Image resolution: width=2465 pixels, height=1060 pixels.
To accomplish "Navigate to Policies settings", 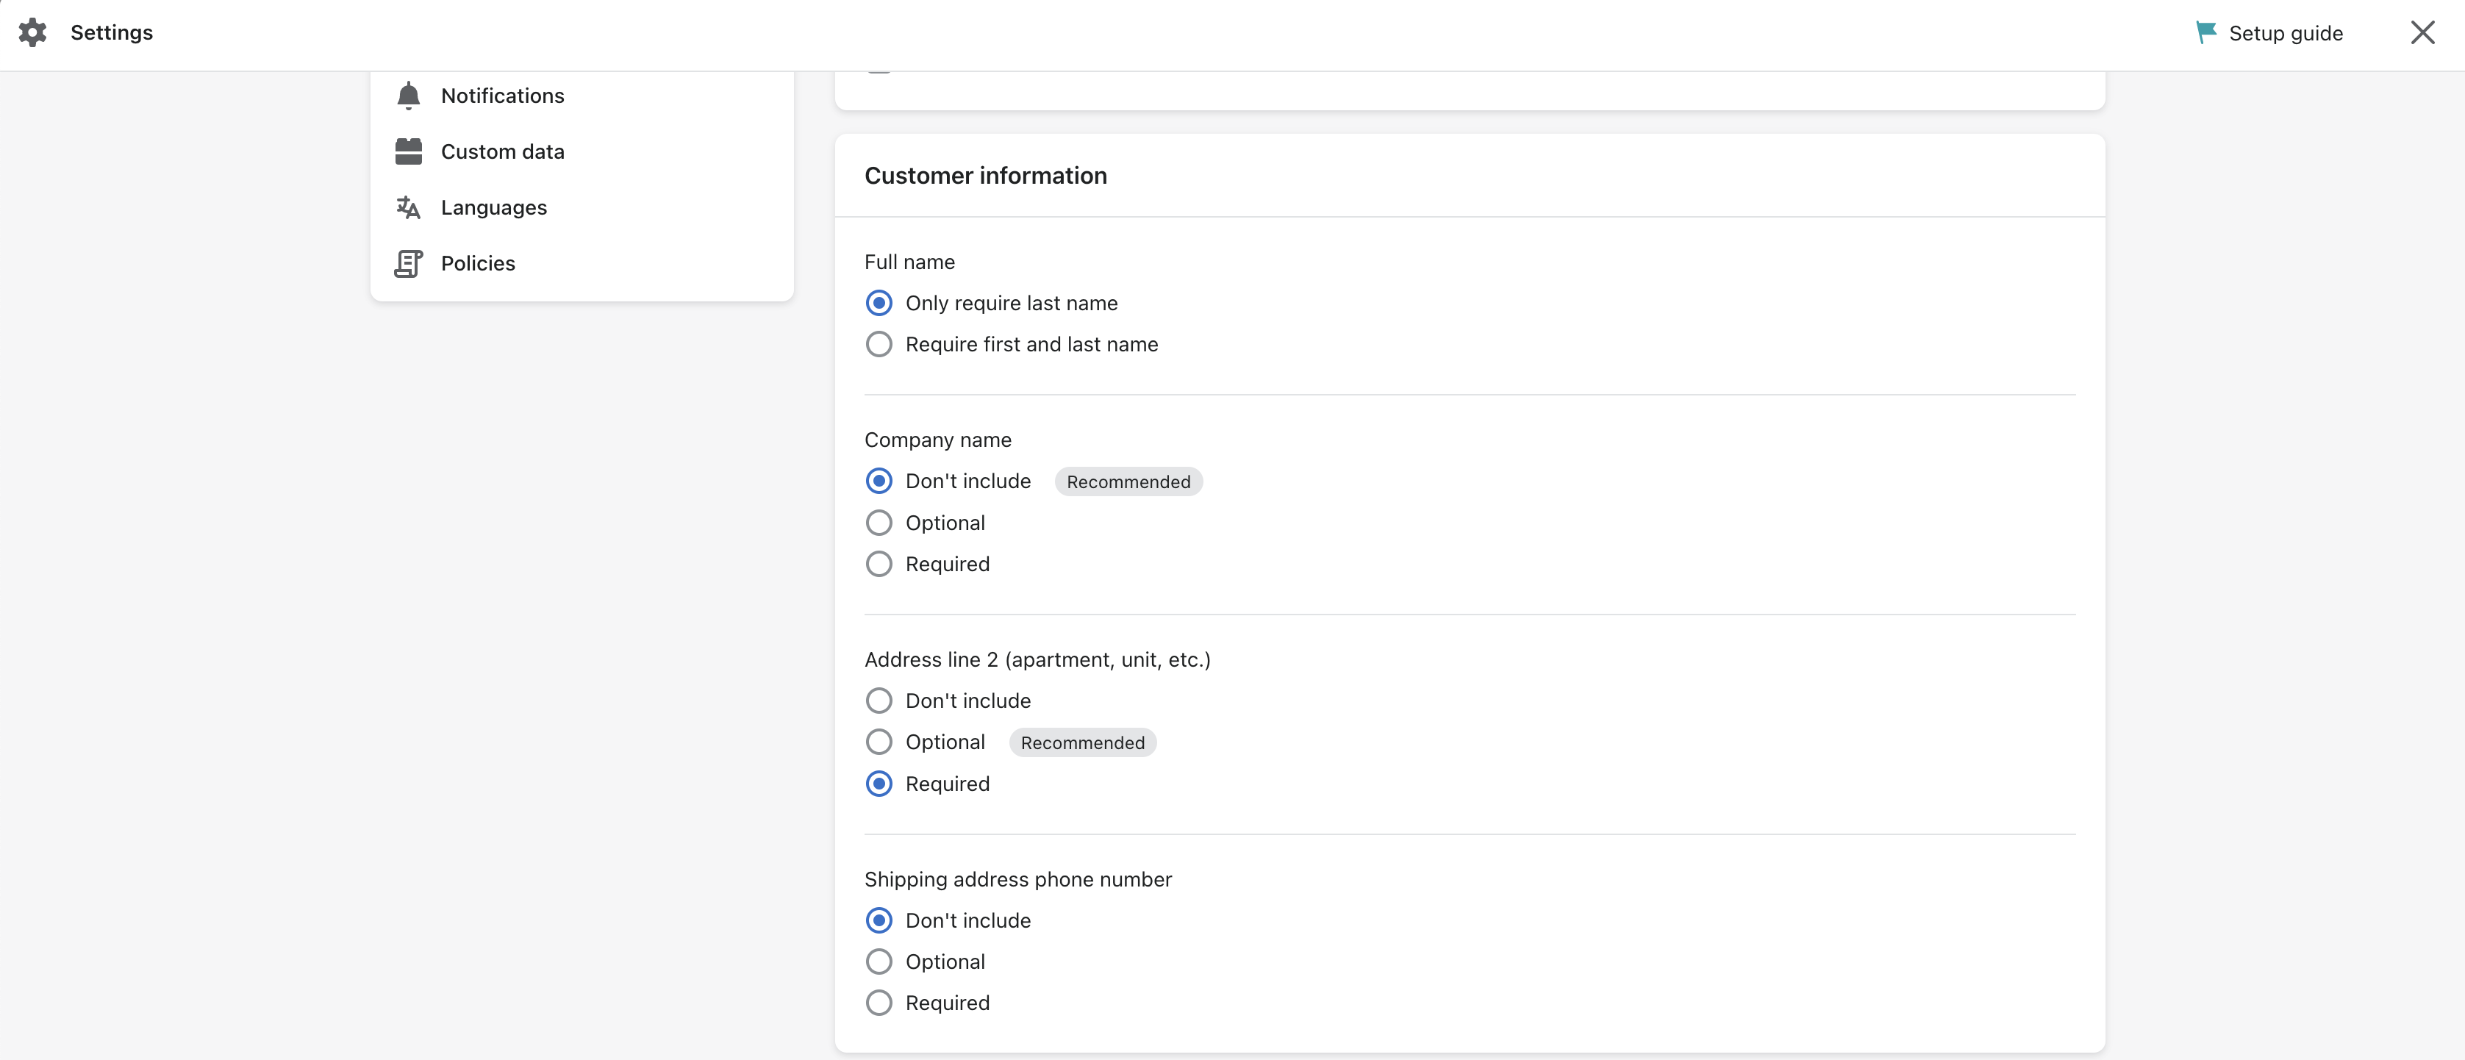I will (478, 263).
